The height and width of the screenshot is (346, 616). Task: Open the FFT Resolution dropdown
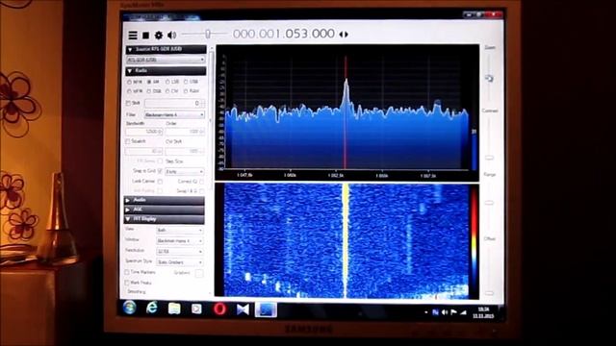click(x=180, y=252)
